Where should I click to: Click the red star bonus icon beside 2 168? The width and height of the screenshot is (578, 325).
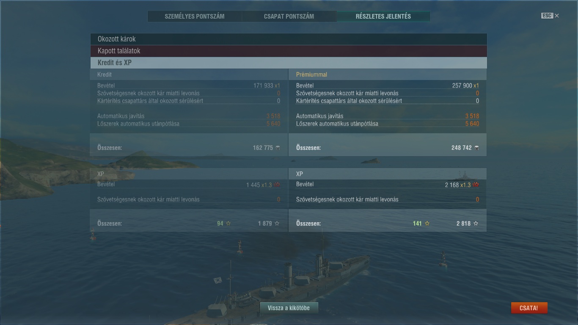click(476, 185)
